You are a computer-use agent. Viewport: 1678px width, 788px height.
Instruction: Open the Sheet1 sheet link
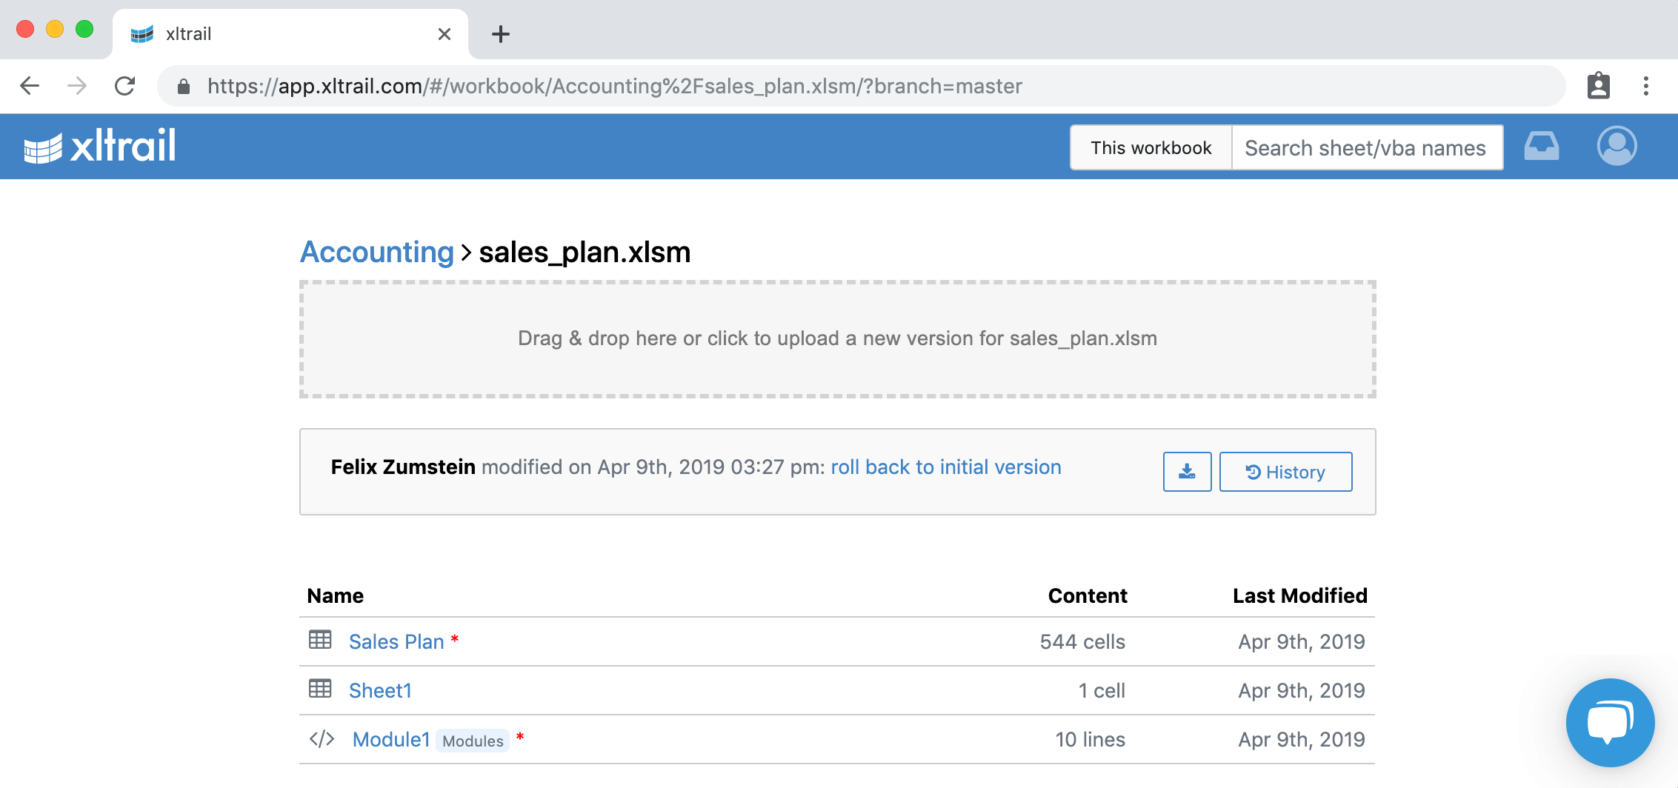[380, 691]
